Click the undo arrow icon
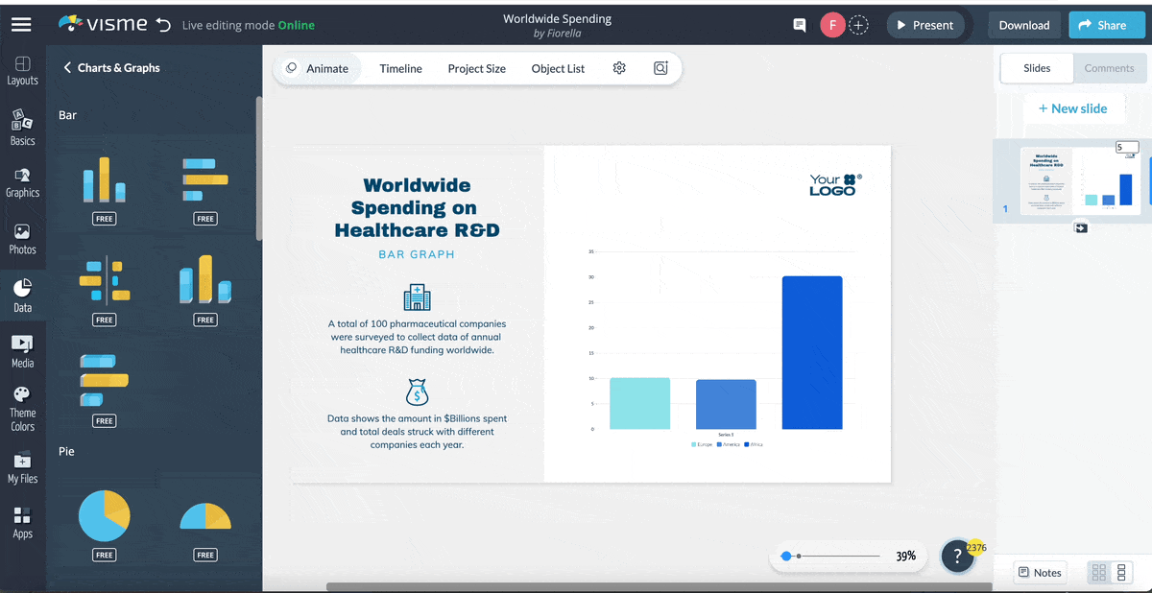This screenshot has height=593, width=1152. [163, 25]
